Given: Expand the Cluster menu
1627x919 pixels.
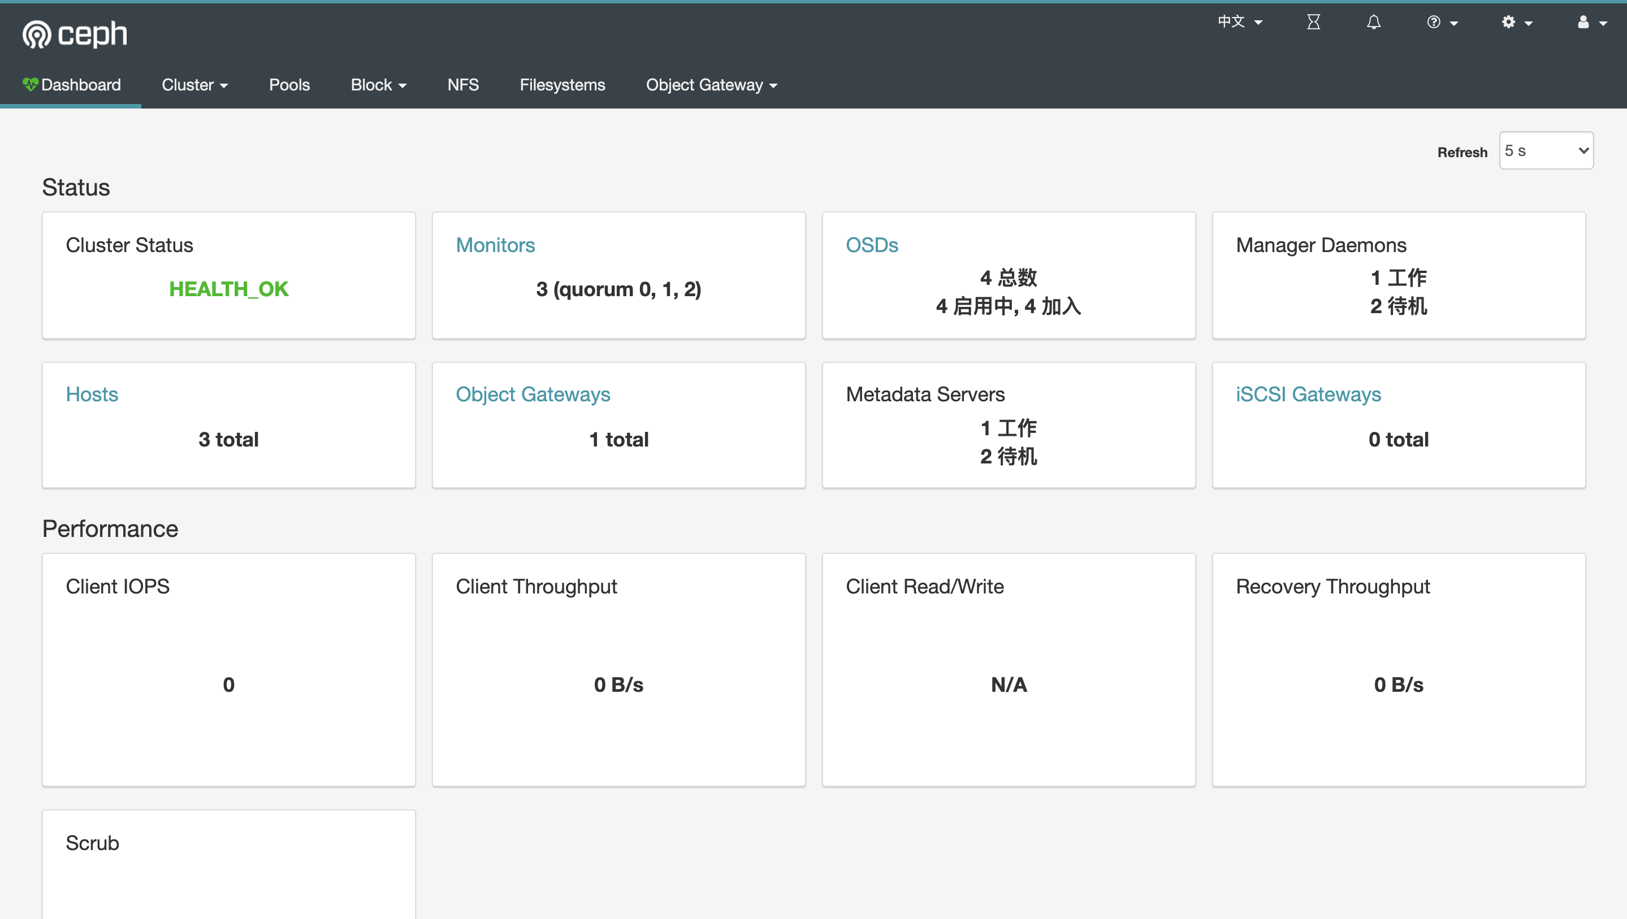Looking at the screenshot, I should click(194, 85).
